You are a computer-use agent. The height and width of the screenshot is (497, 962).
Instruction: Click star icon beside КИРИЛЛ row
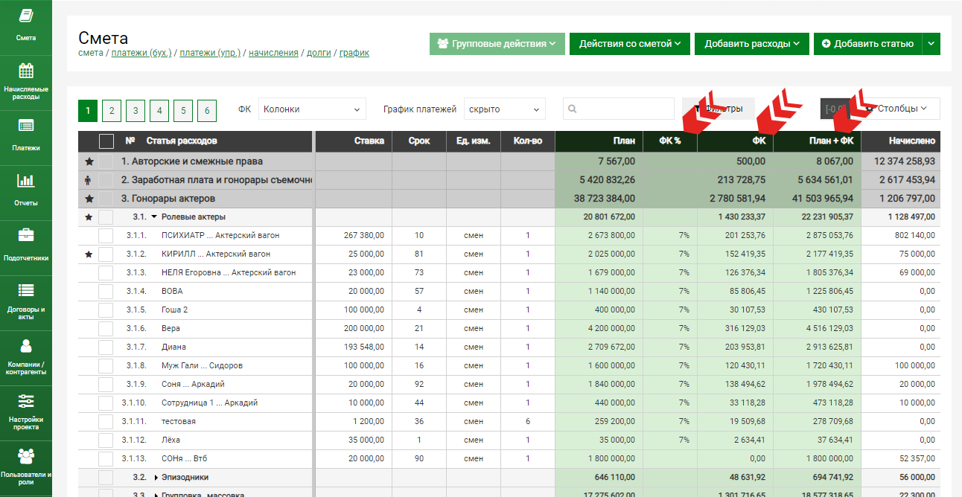(89, 254)
